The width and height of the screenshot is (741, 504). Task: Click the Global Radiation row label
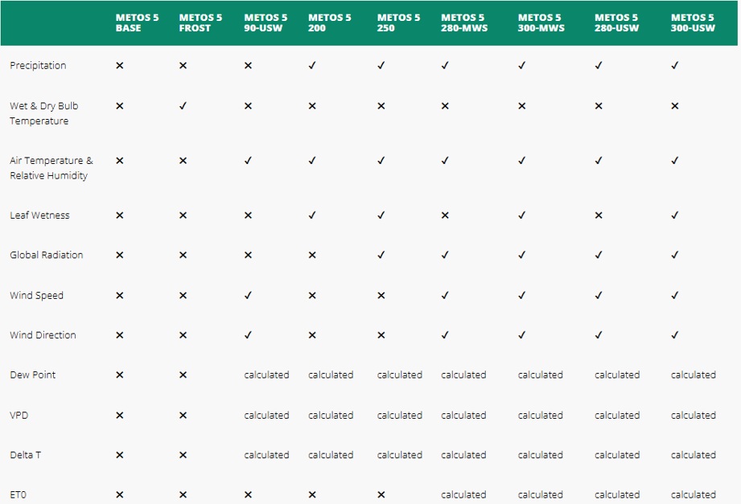[x=47, y=255]
